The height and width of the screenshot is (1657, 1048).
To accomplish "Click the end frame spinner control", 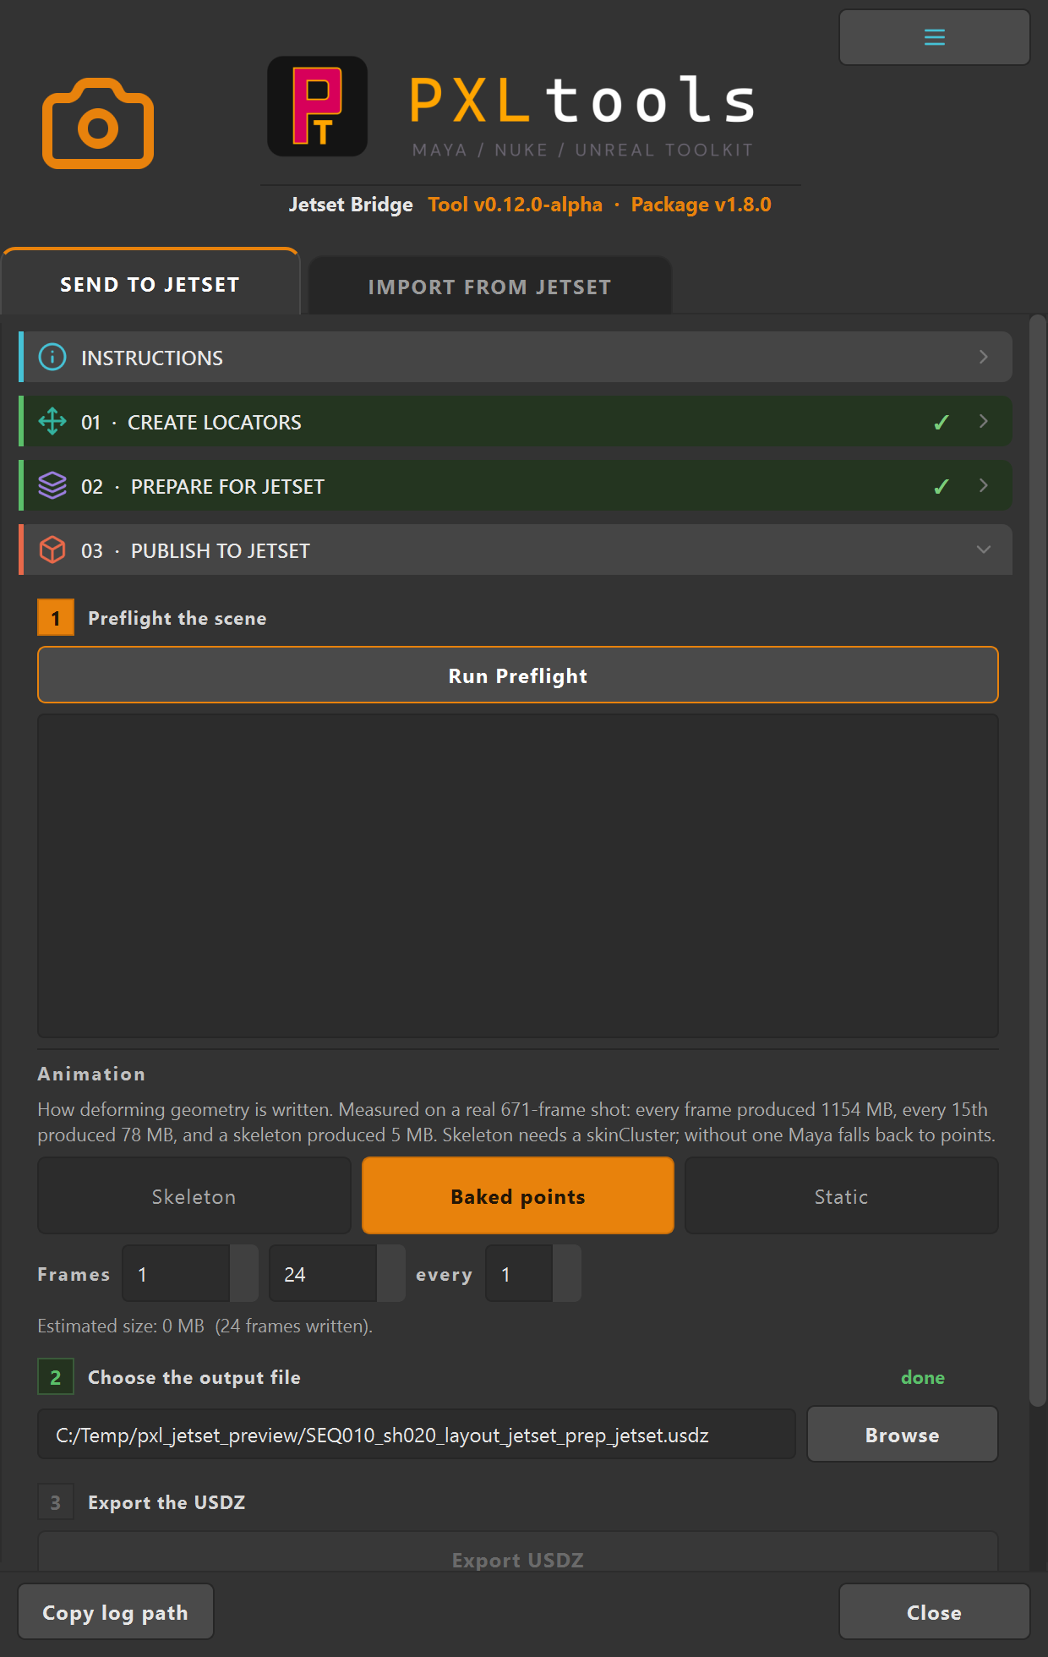I will click(x=391, y=1274).
